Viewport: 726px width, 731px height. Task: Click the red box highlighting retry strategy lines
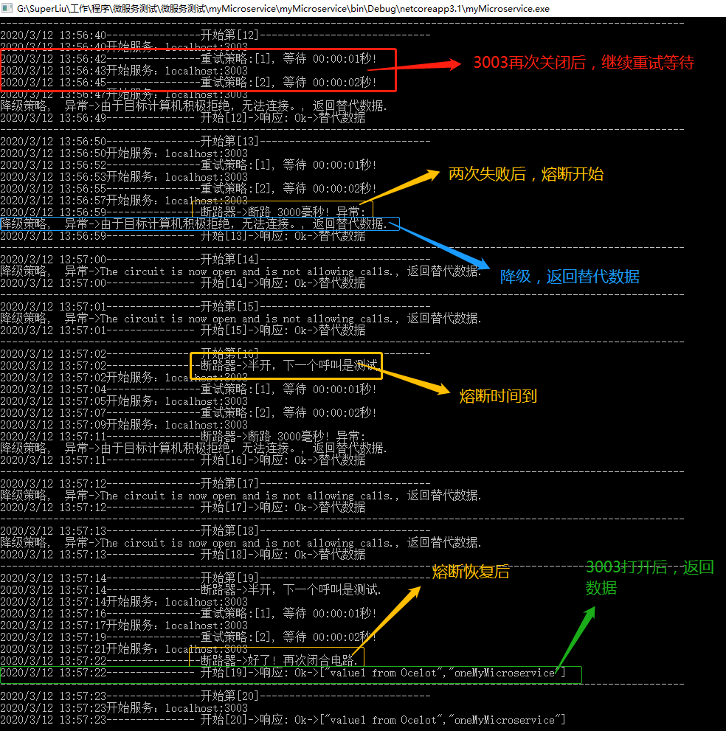[199, 70]
